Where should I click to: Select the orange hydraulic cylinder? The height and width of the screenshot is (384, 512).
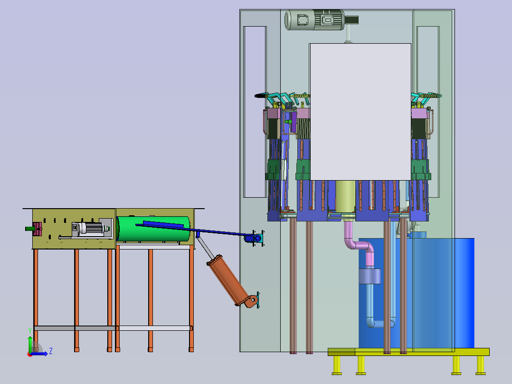(227, 279)
